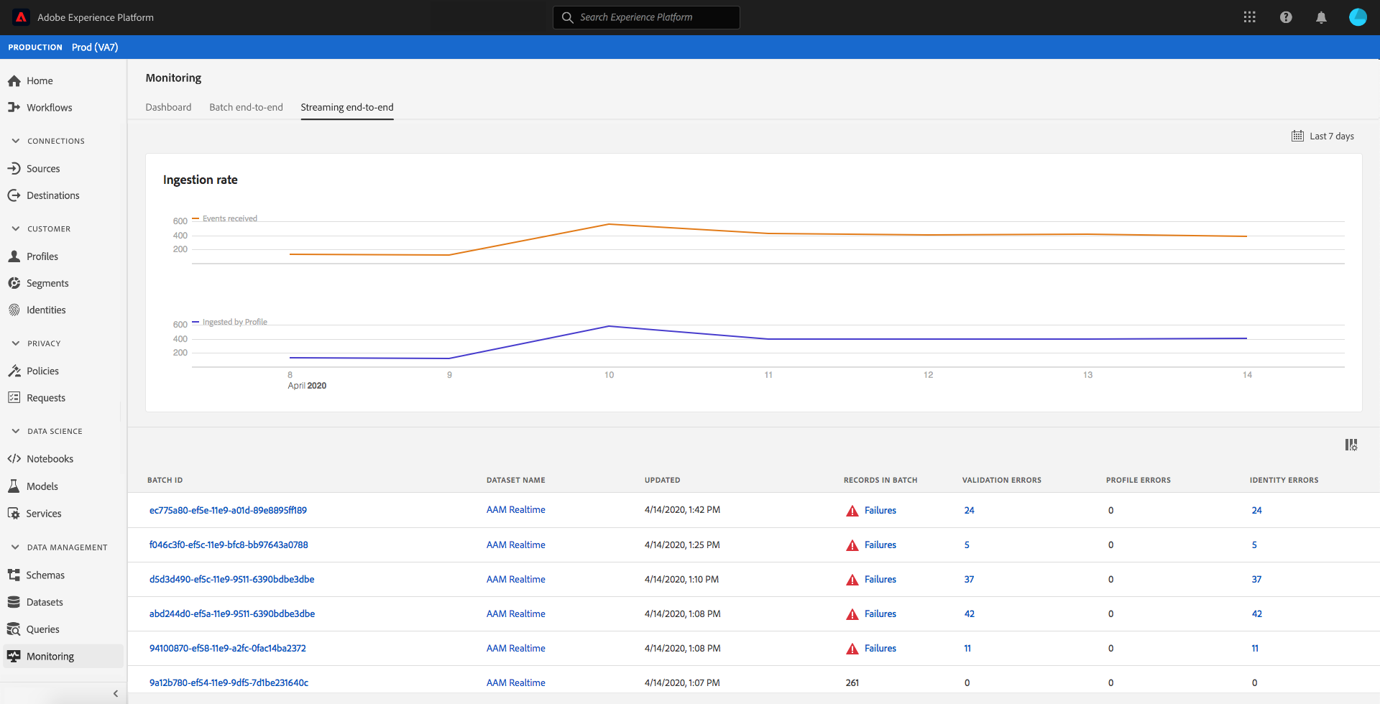
Task: Open the app switcher grid icon
Action: point(1249,17)
